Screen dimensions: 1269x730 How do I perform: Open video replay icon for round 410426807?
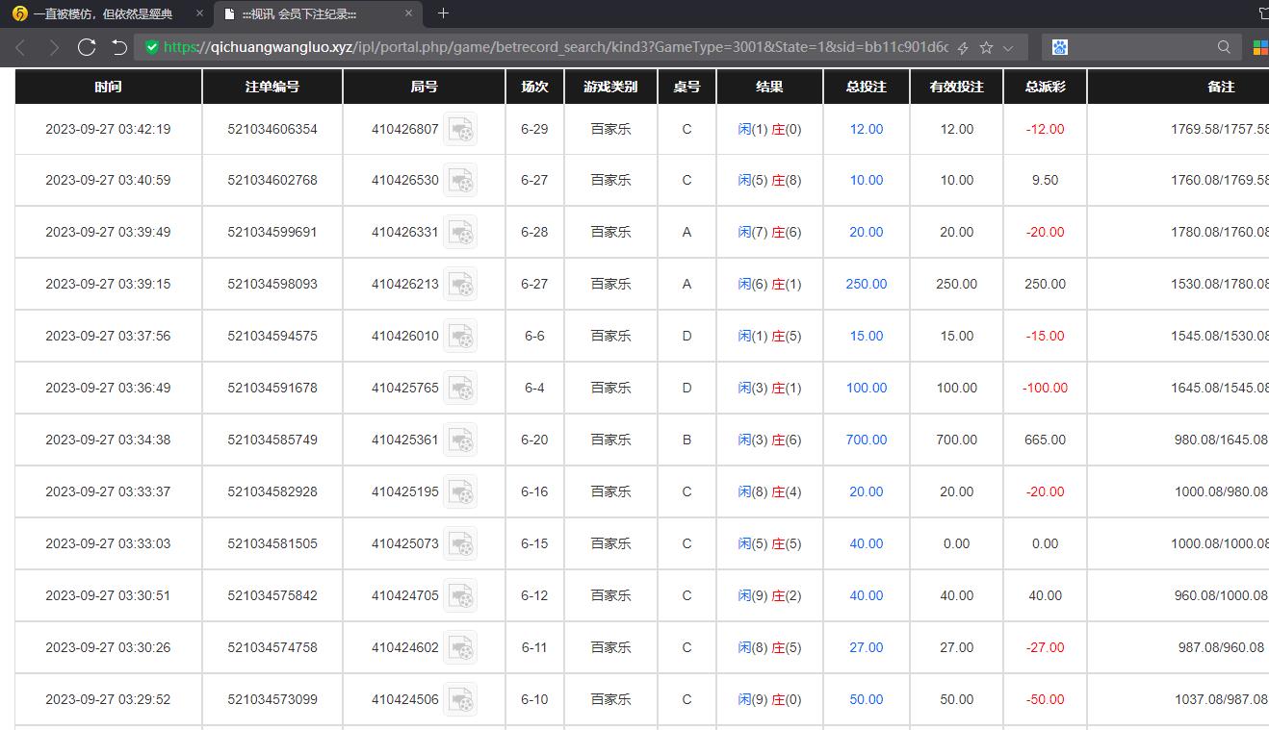click(460, 130)
